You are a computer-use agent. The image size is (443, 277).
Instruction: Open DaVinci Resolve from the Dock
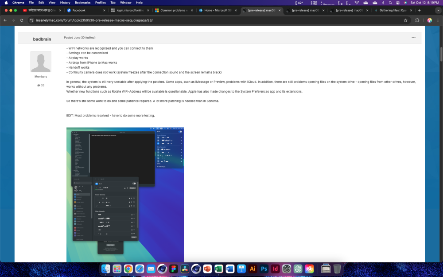pyautogui.click(x=185, y=269)
